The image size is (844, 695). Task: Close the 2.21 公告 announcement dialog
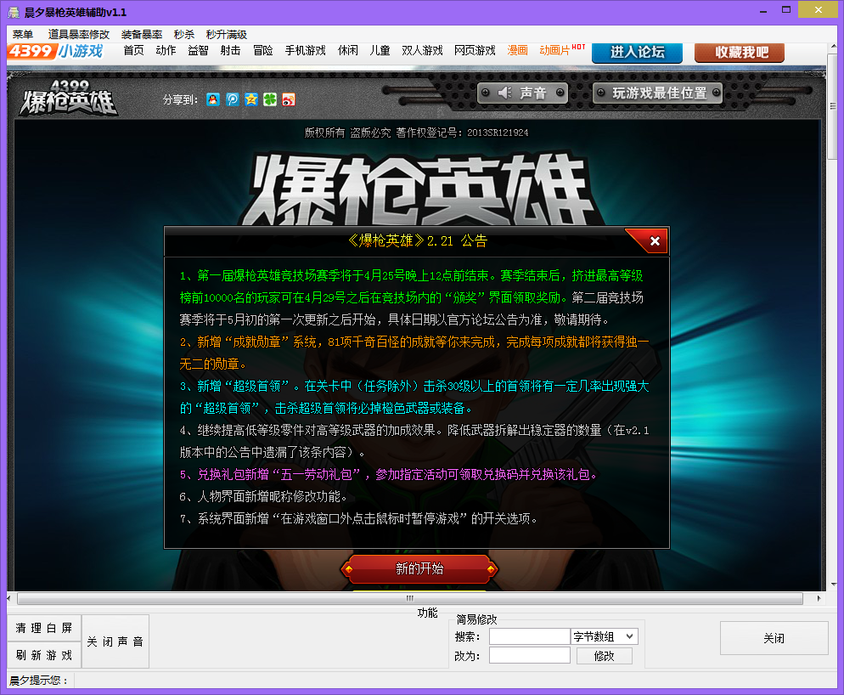pyautogui.click(x=655, y=241)
